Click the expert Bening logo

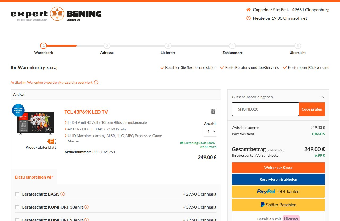coord(56,14)
